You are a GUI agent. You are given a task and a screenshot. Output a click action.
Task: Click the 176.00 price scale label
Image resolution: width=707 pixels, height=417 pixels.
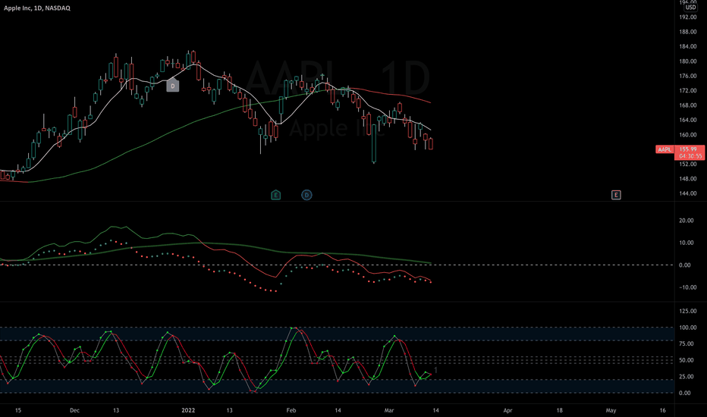pos(687,76)
